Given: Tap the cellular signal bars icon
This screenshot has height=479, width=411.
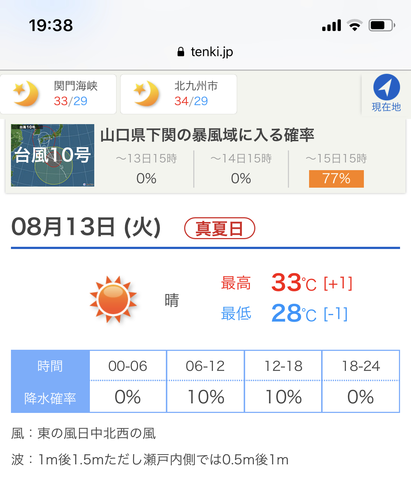Looking at the screenshot, I should (x=331, y=25).
